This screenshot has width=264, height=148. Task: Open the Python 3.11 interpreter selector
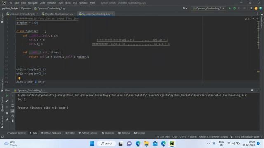coord(213,137)
